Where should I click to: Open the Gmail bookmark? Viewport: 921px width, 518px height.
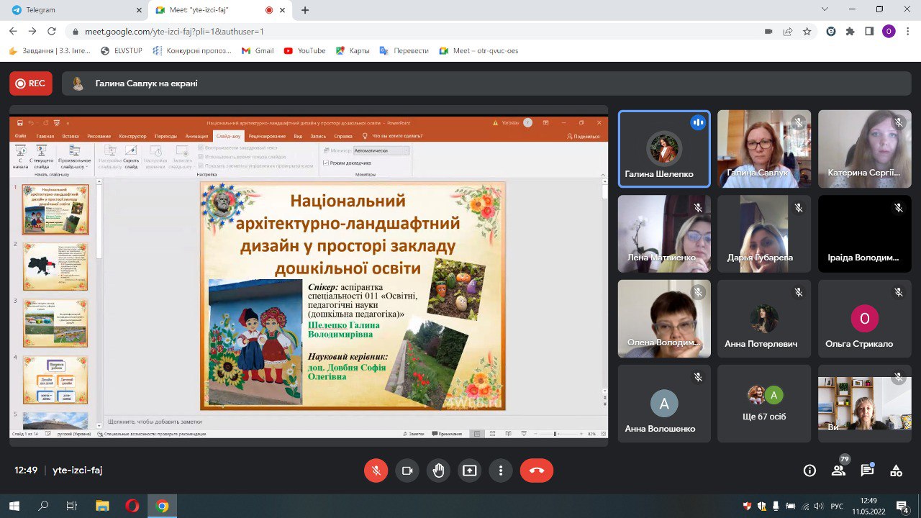pyautogui.click(x=257, y=50)
